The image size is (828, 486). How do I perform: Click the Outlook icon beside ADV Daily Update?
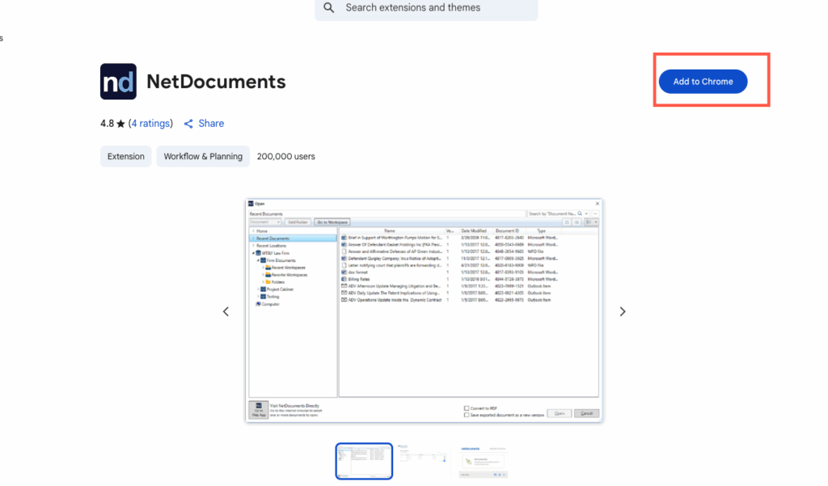click(345, 294)
